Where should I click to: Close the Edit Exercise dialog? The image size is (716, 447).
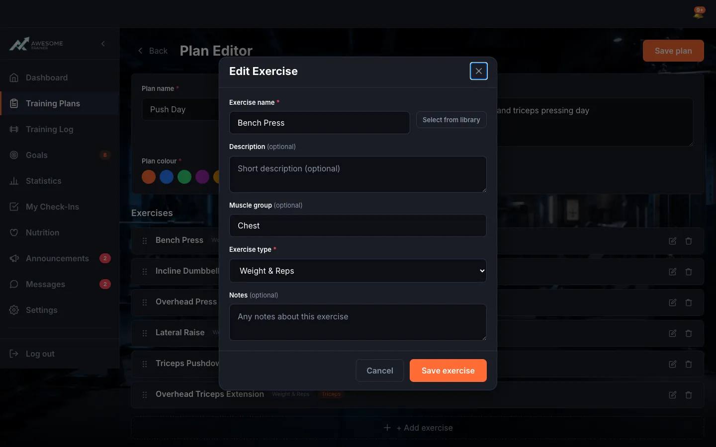(x=479, y=71)
